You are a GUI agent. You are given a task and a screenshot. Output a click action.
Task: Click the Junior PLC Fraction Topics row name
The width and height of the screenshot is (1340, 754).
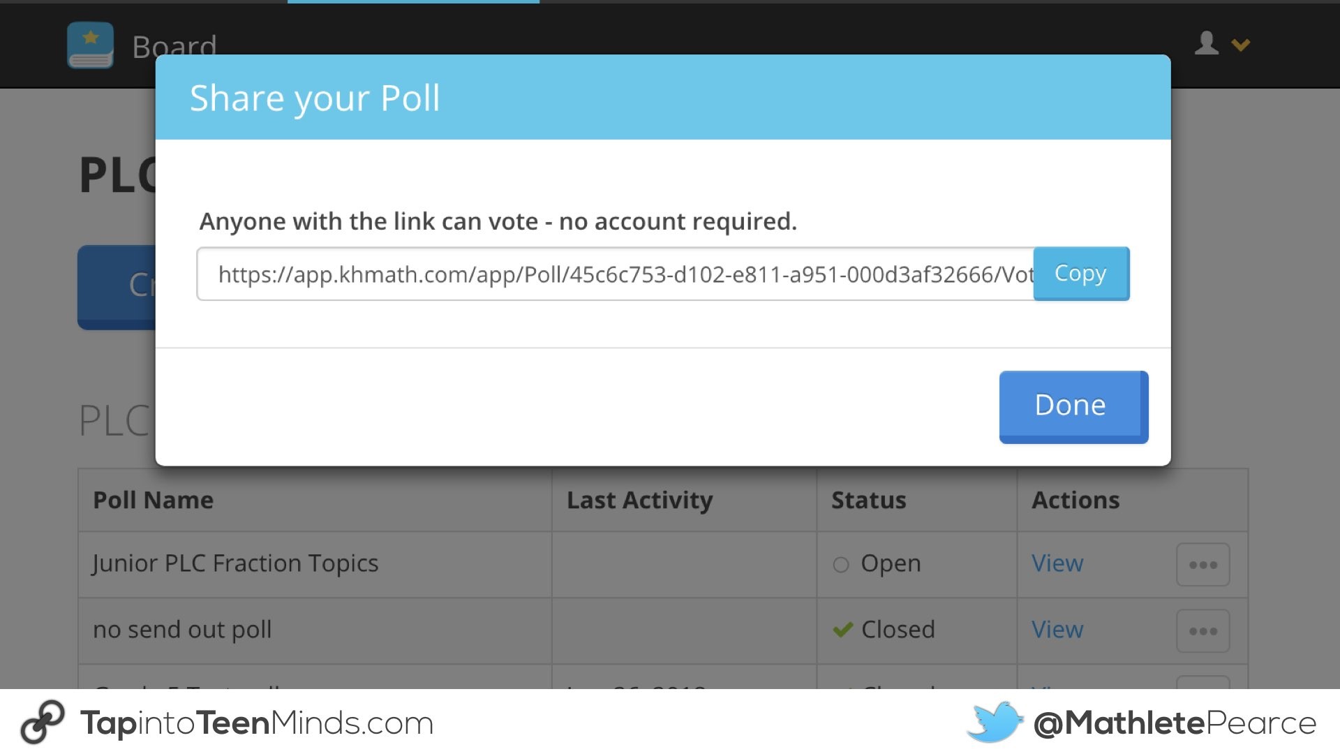pyautogui.click(x=235, y=563)
